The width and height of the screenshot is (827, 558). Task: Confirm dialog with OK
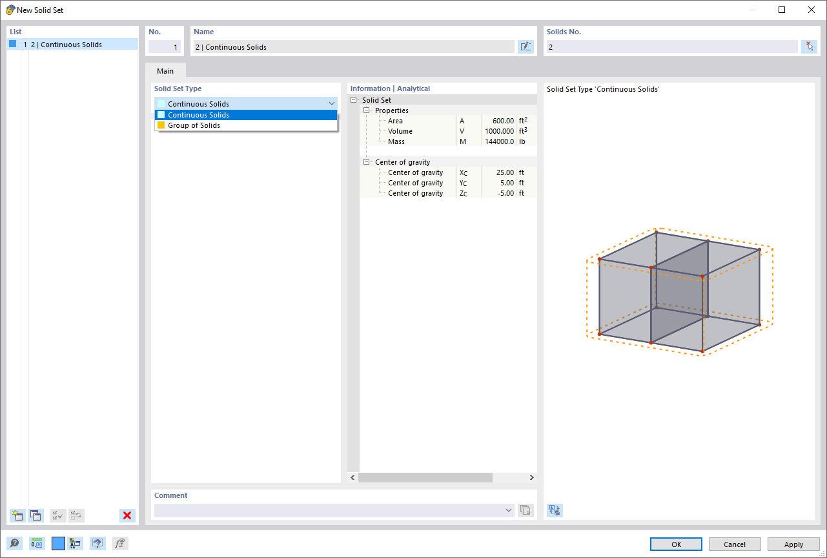pyautogui.click(x=675, y=544)
